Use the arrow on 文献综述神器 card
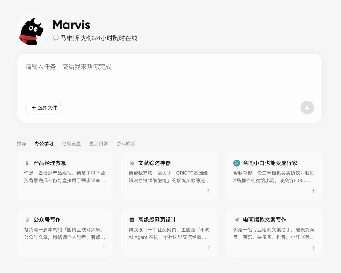Screen dimensions: 341x273 209,191
